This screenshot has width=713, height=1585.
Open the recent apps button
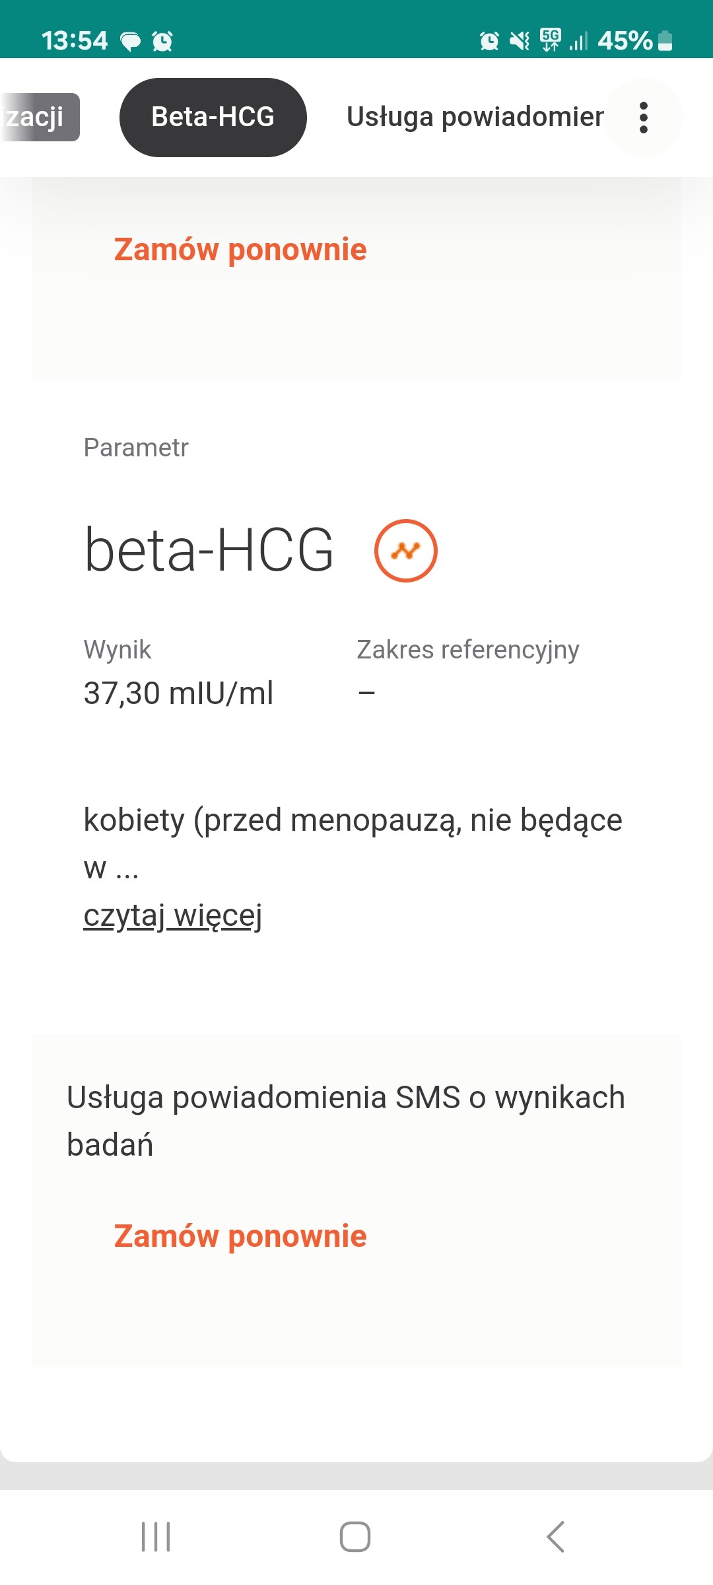(156, 1536)
